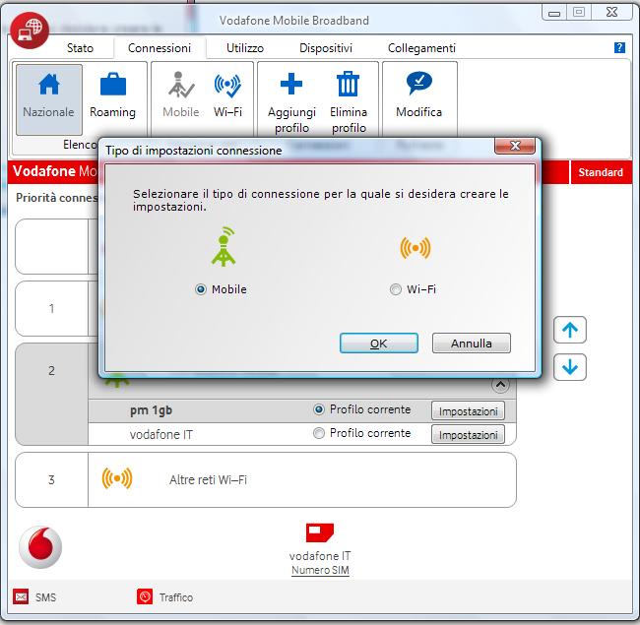Click the red SIM card icon
The height and width of the screenshot is (625, 640).
pyautogui.click(x=320, y=532)
